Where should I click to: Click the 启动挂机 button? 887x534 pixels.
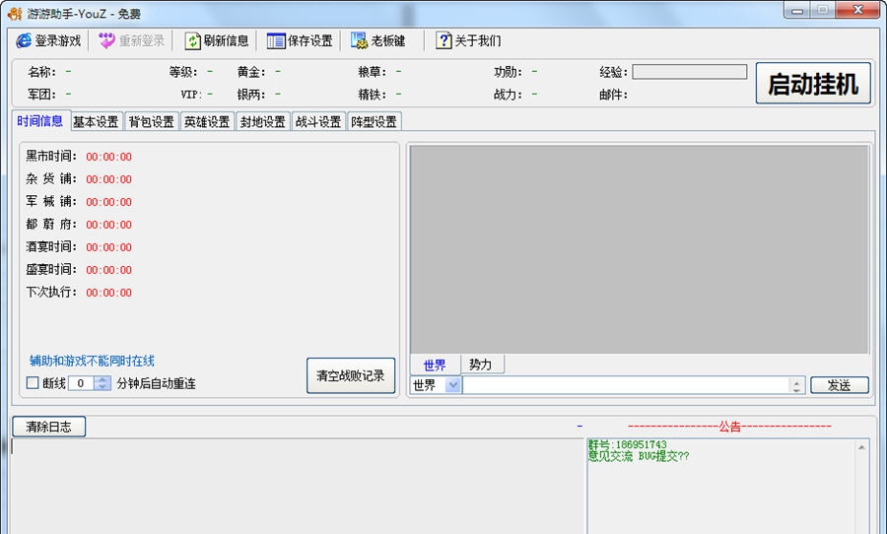(x=813, y=84)
